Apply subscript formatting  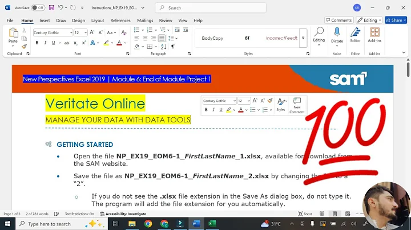[75, 43]
